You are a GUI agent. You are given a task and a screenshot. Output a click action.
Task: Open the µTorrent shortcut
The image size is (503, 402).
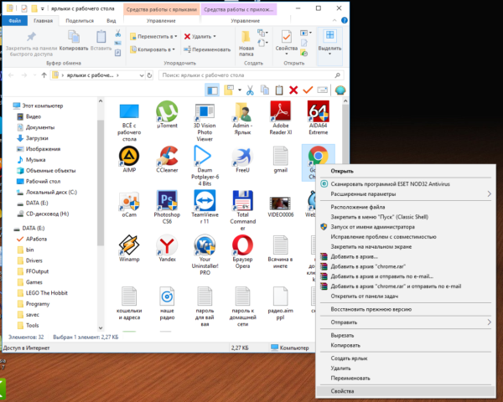pos(167,115)
